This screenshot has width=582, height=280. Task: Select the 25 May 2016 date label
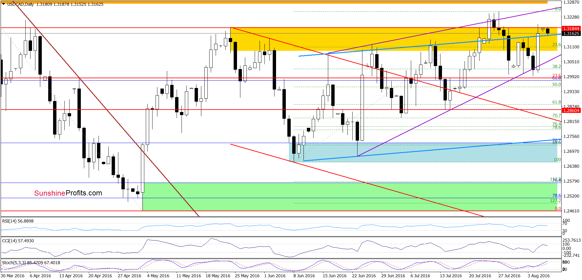point(247,276)
